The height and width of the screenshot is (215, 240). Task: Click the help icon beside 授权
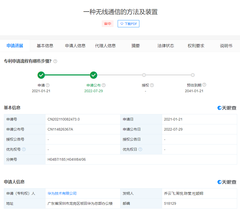coord(152,85)
